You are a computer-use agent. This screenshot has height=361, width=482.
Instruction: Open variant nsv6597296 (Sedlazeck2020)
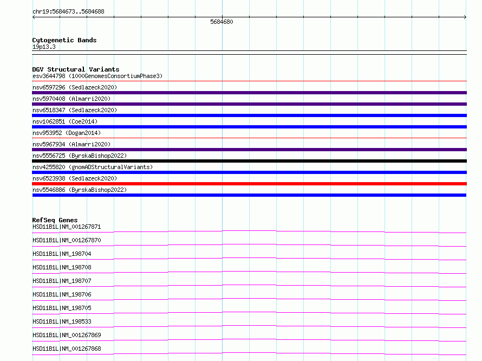coord(75,87)
